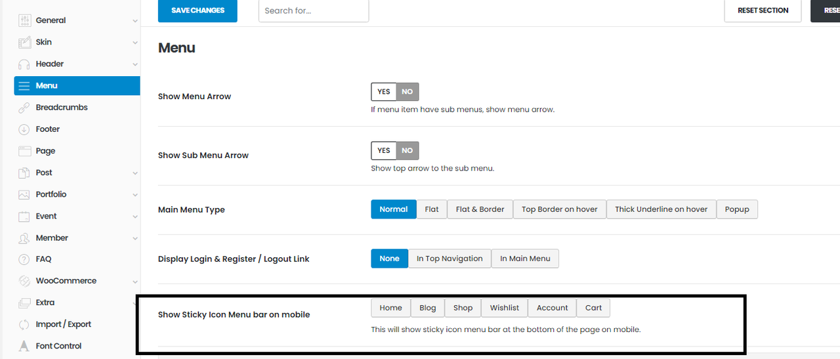The height and width of the screenshot is (359, 840).
Task: Click the WooCommerce section icon
Action: coord(24,281)
